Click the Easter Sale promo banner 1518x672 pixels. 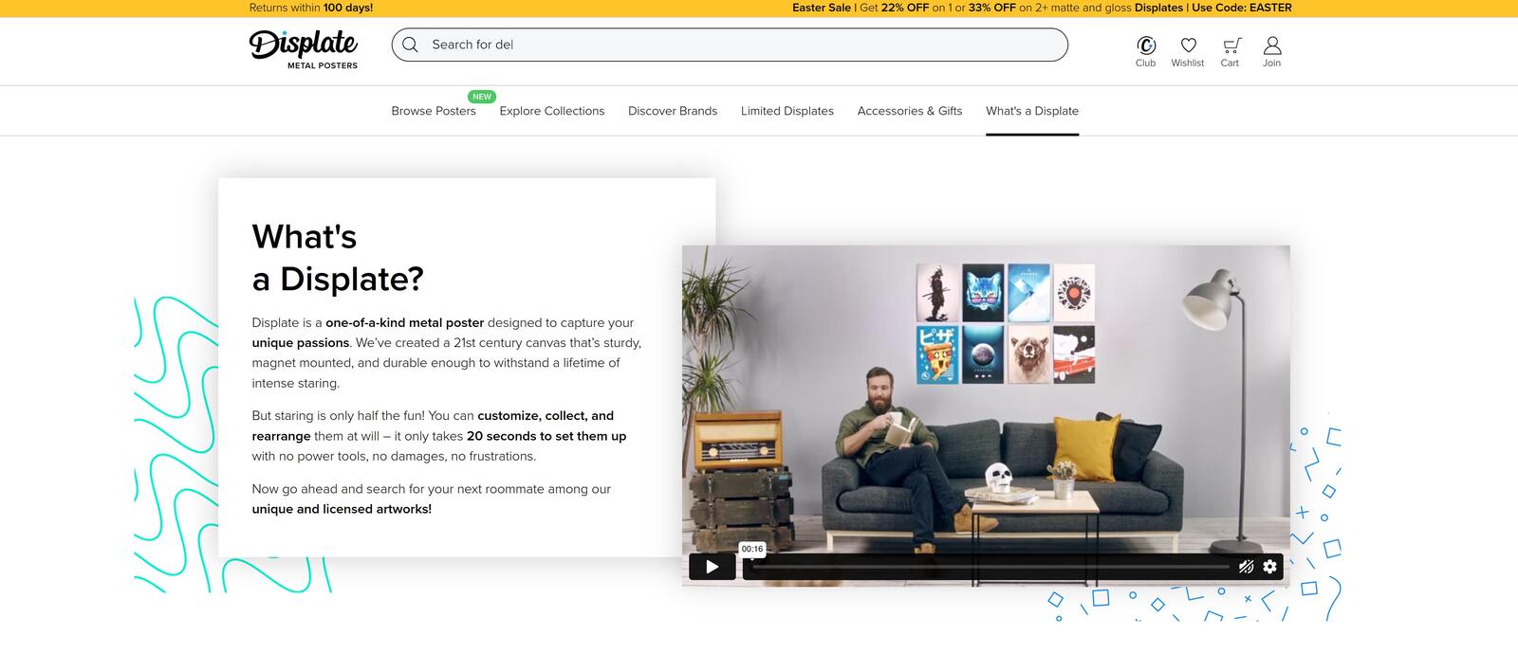coord(1041,8)
